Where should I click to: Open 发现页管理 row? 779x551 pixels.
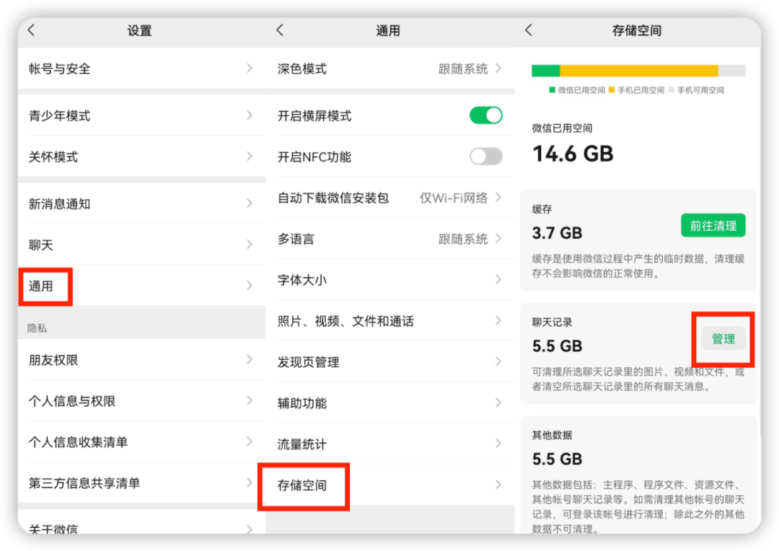tap(390, 362)
